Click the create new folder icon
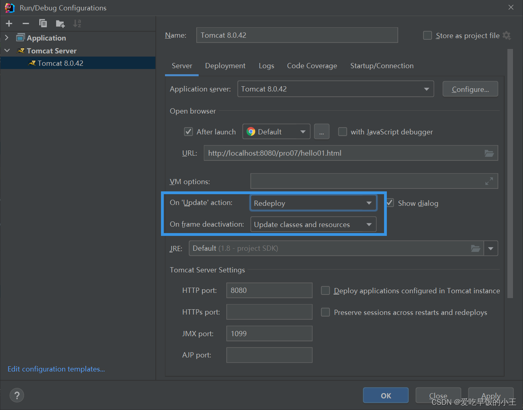523x410 pixels. click(60, 24)
